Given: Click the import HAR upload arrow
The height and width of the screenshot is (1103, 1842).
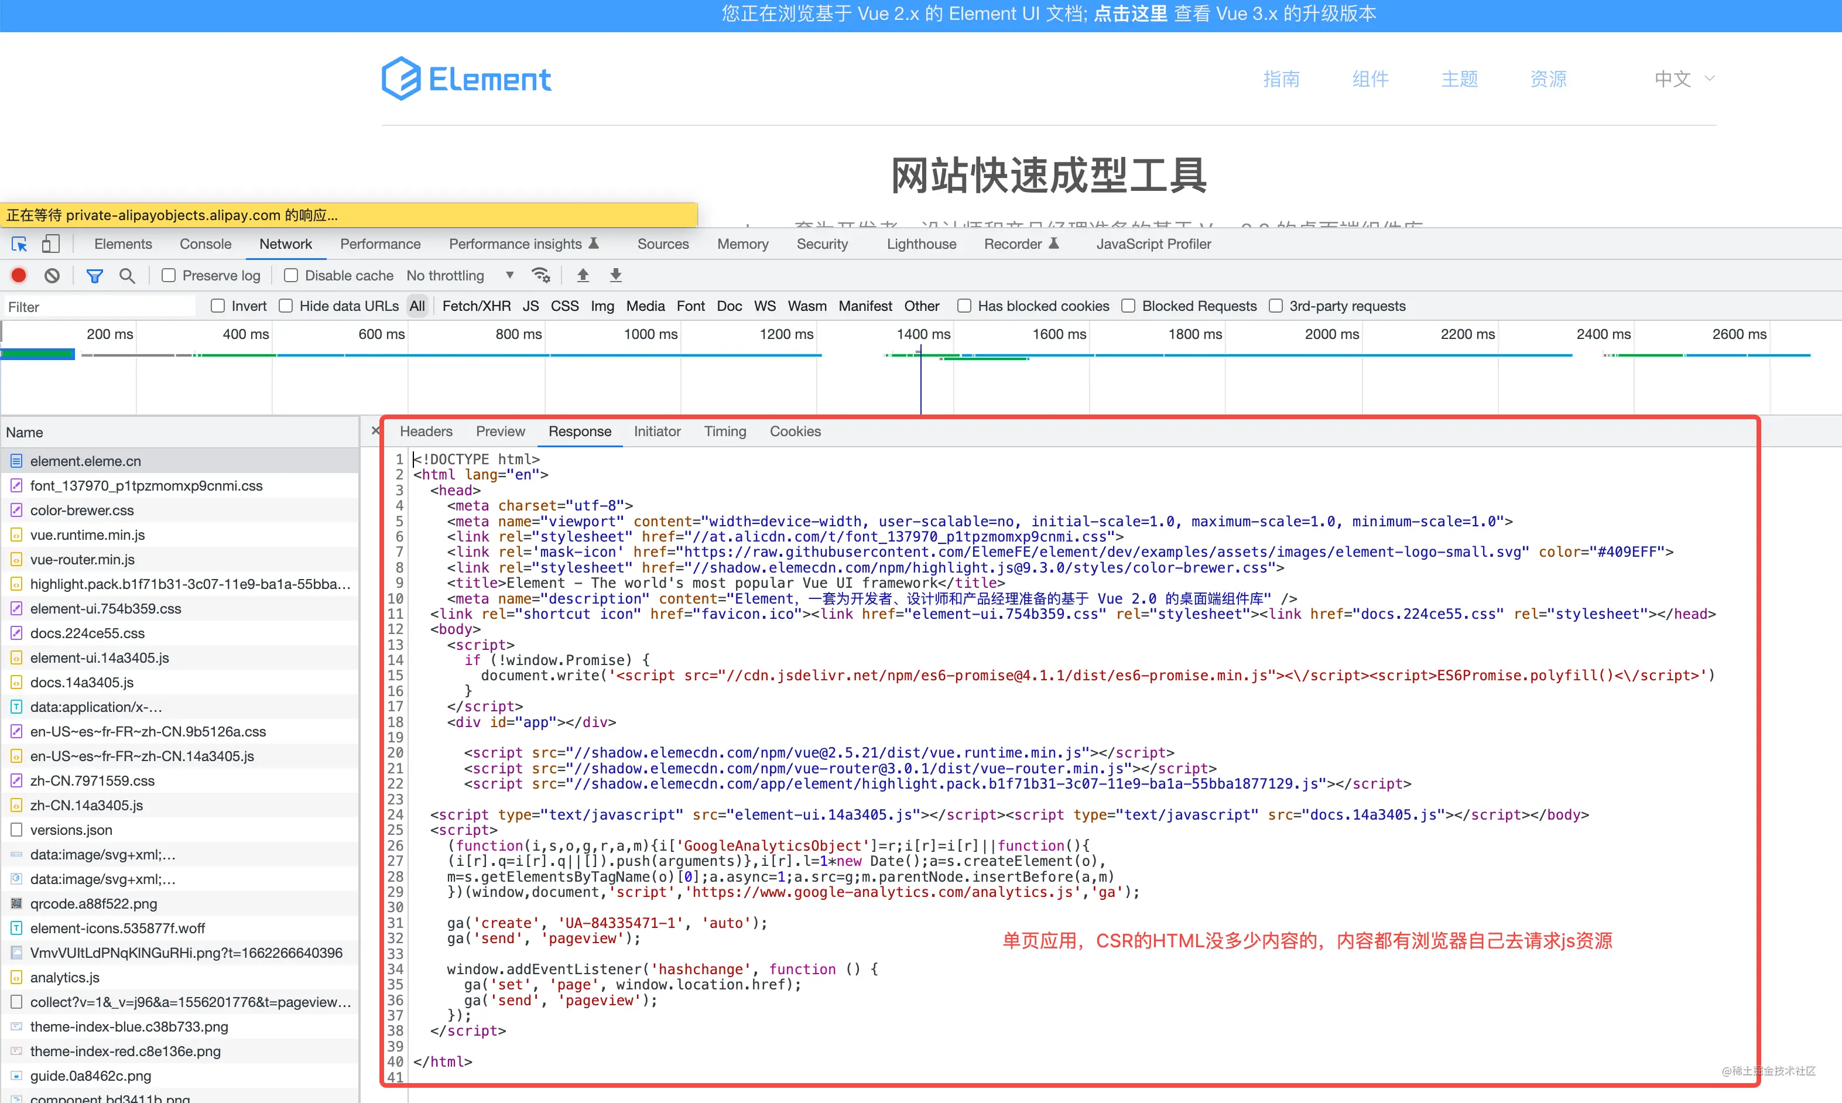Looking at the screenshot, I should [583, 276].
